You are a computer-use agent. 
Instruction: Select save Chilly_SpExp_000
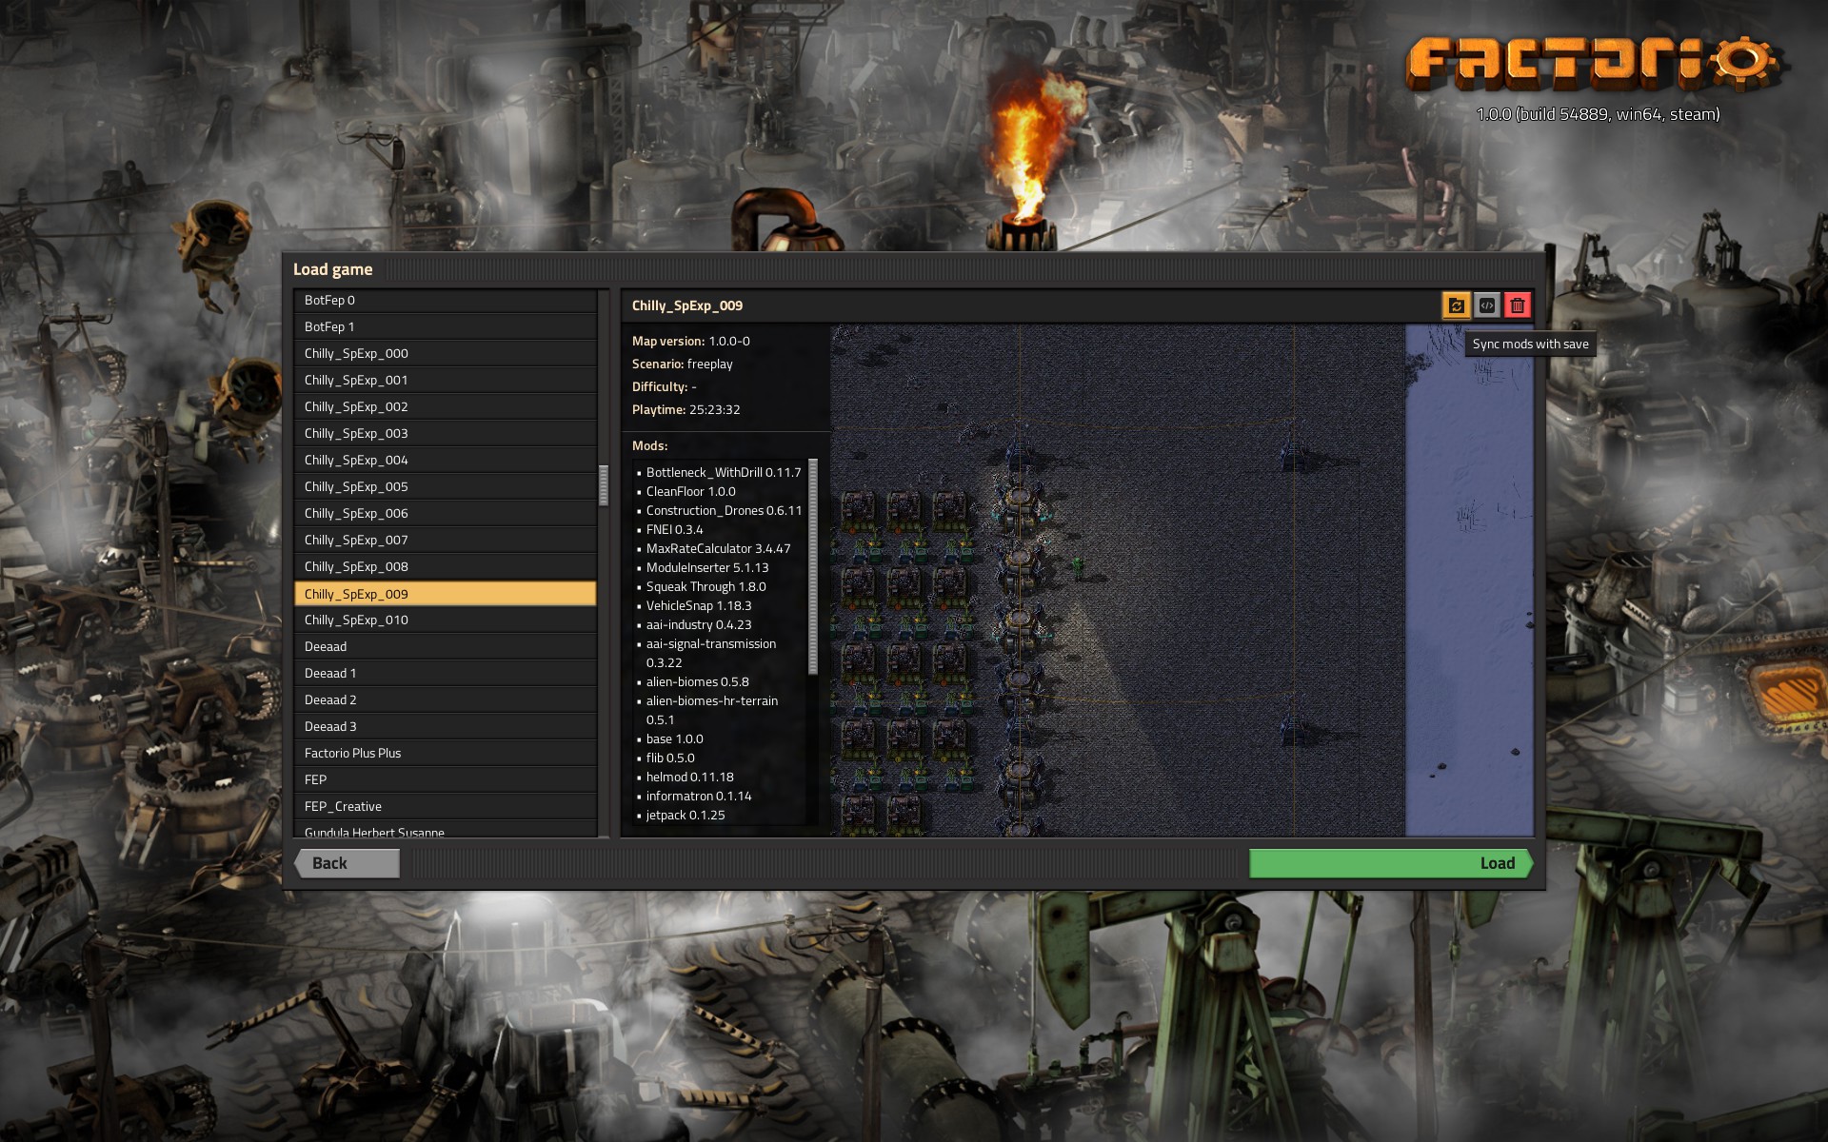click(x=446, y=353)
